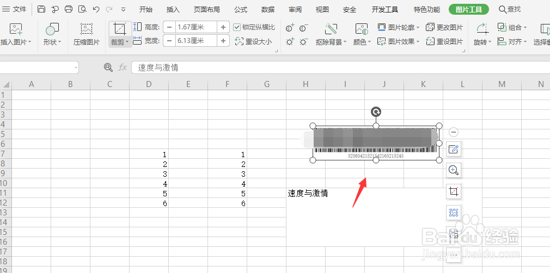Click the barcode picture

[376, 143]
